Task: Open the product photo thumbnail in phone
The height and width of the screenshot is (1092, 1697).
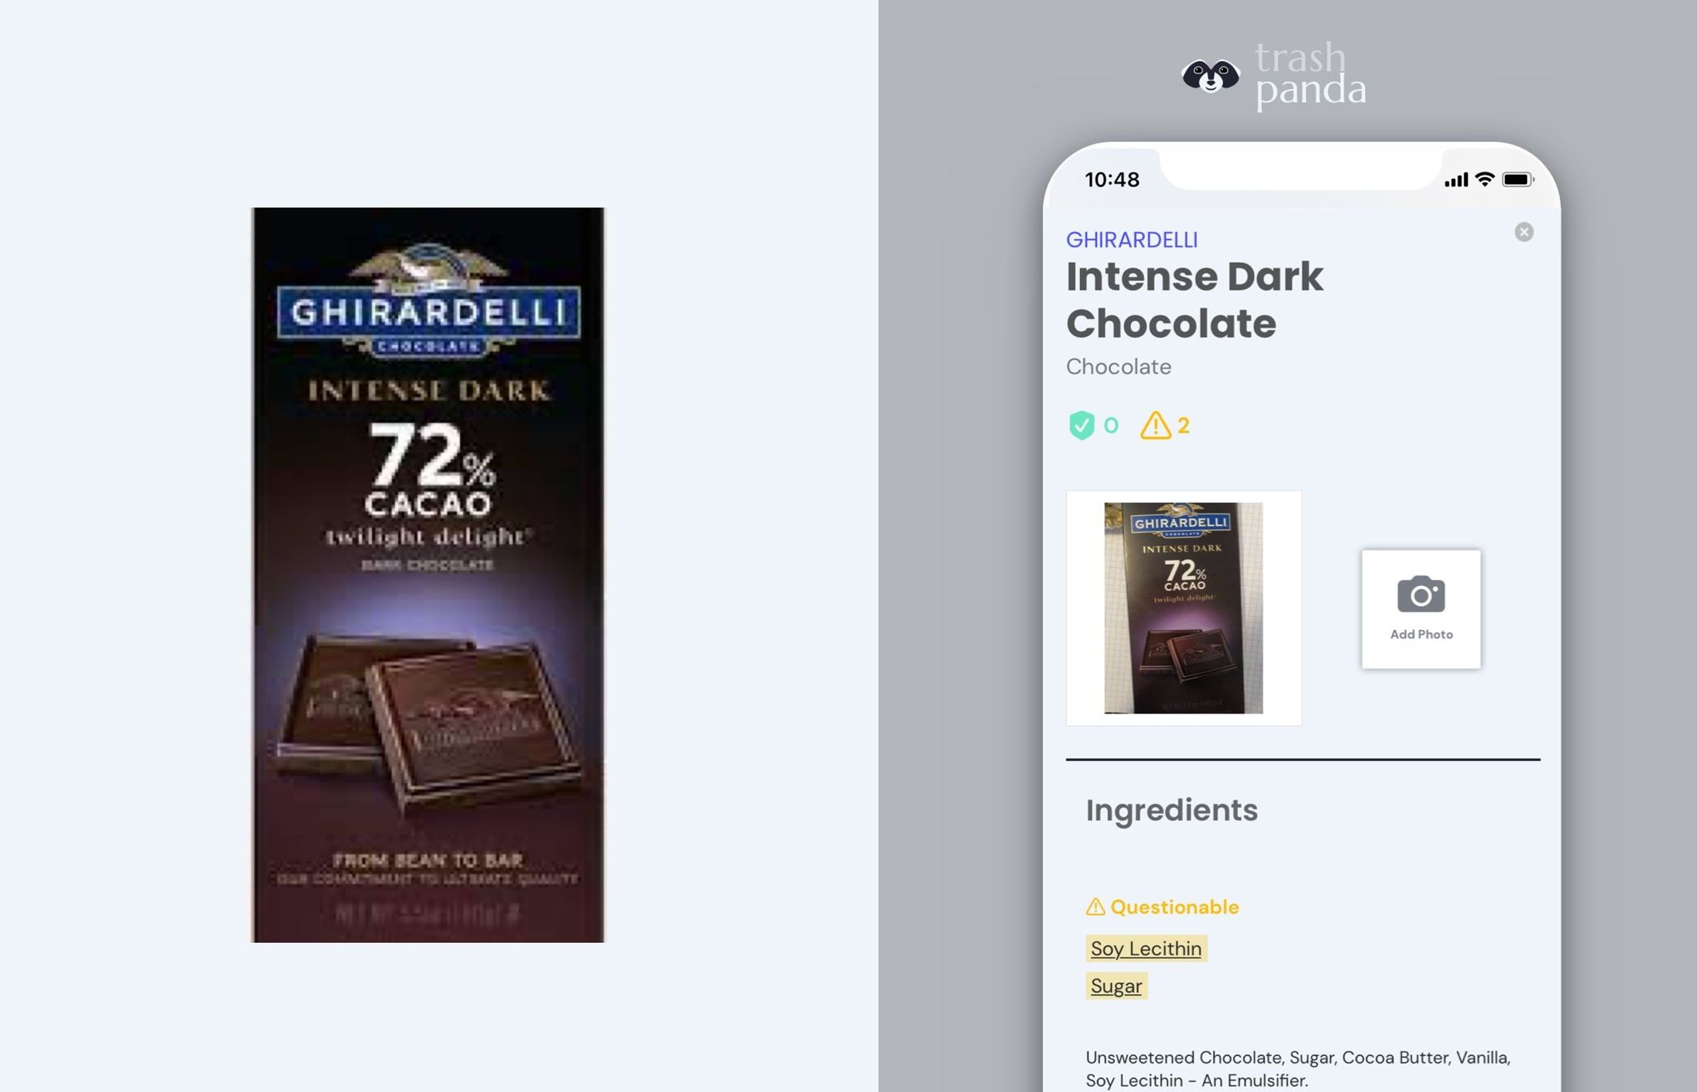Action: click(1183, 608)
